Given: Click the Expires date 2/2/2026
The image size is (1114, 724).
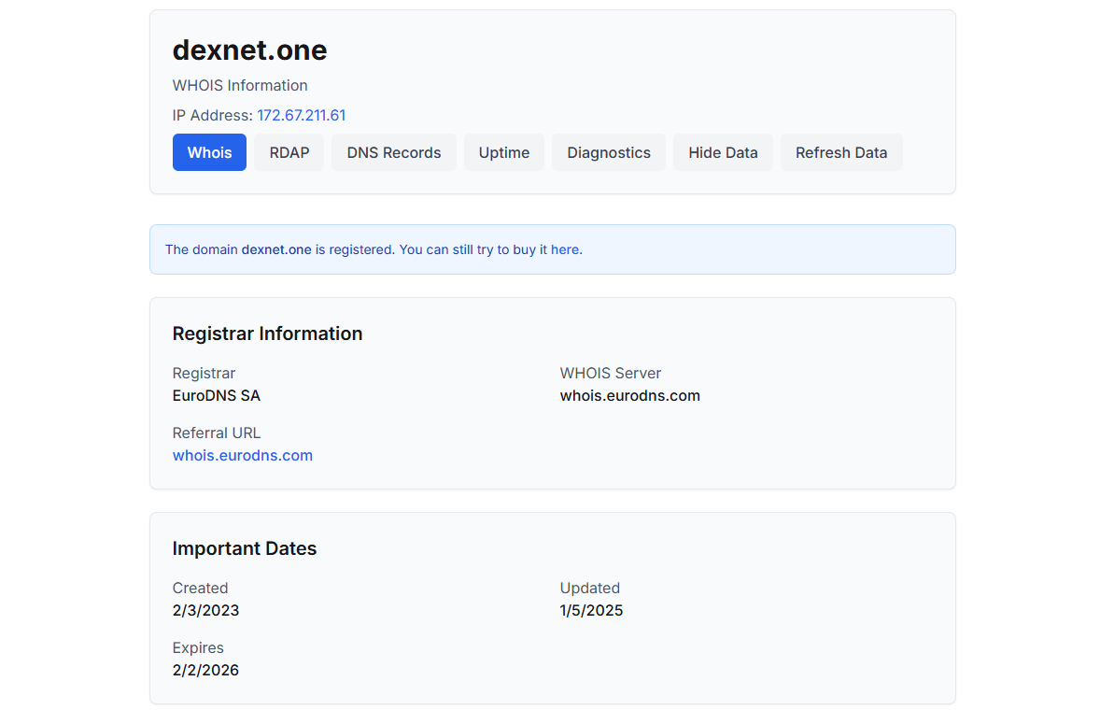Looking at the screenshot, I should pos(205,670).
